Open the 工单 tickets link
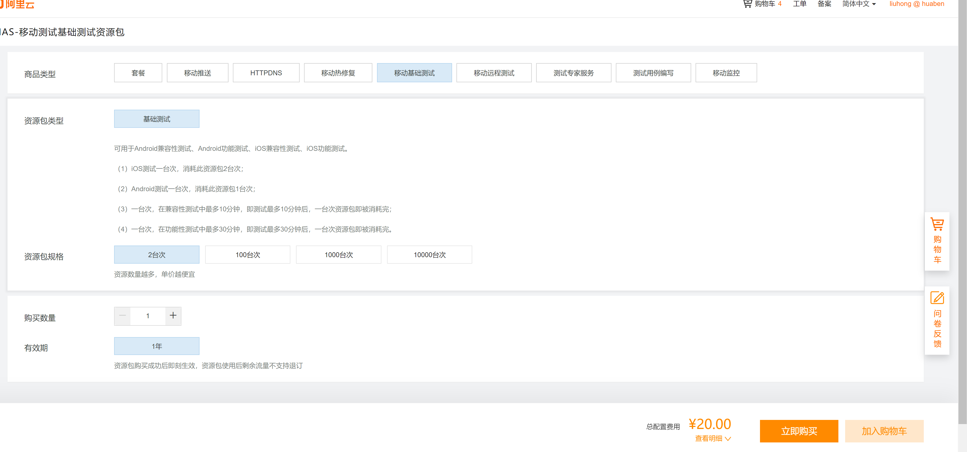The height and width of the screenshot is (452, 967). tap(800, 4)
